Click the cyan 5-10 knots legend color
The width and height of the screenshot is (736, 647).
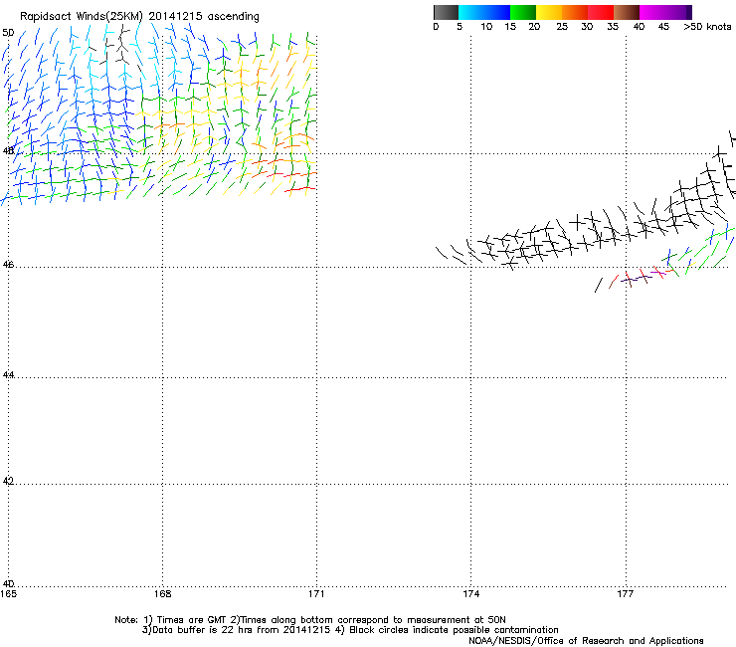pyautogui.click(x=471, y=12)
